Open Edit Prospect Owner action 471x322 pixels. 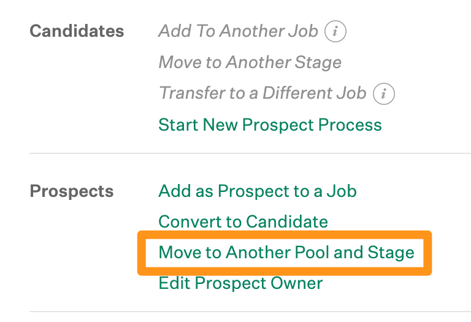tap(240, 283)
